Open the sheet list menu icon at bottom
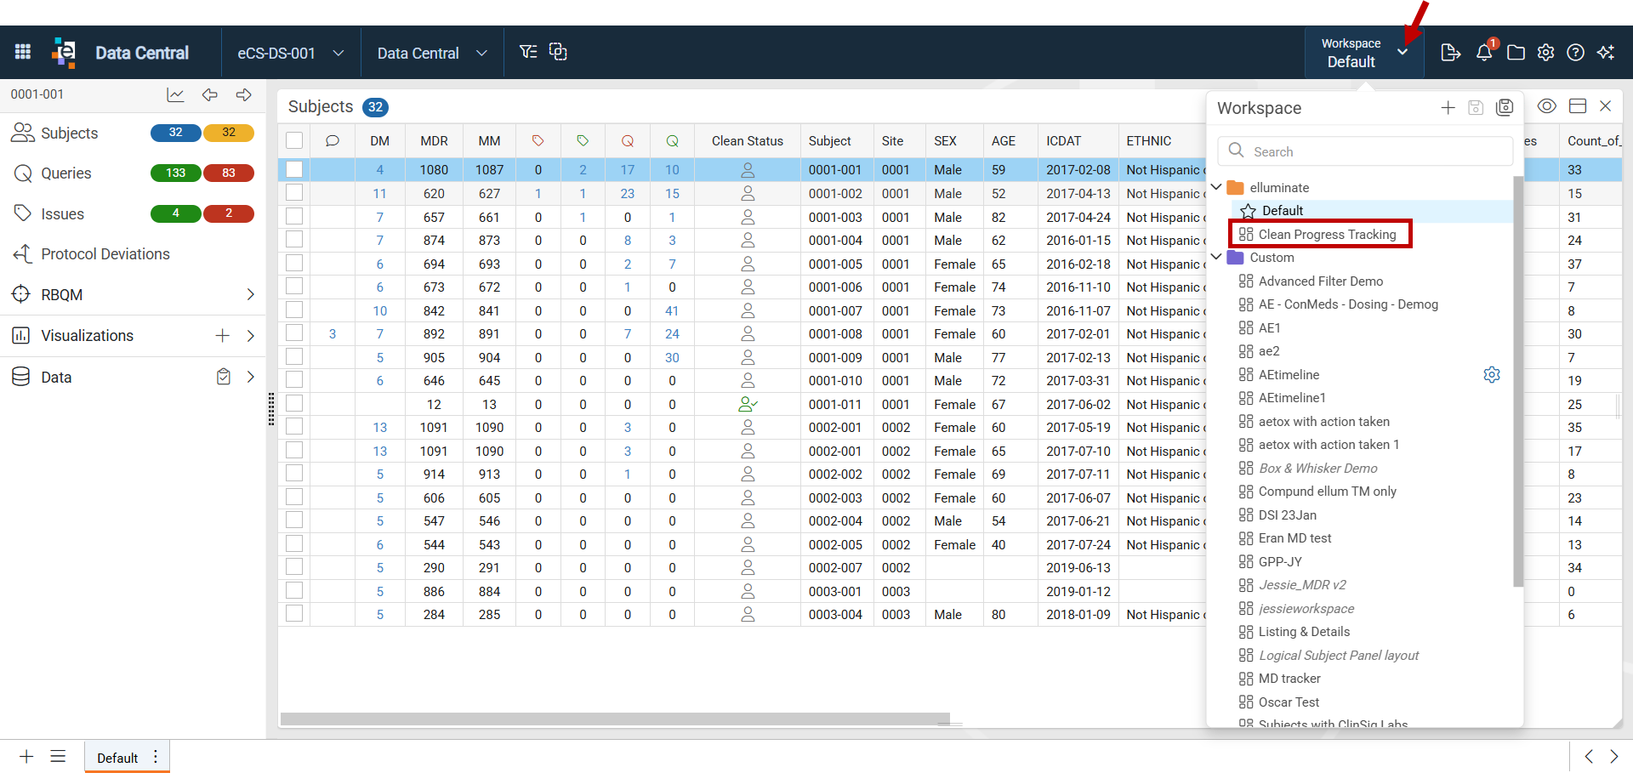Image resolution: width=1633 pixels, height=773 pixels. [x=58, y=756]
